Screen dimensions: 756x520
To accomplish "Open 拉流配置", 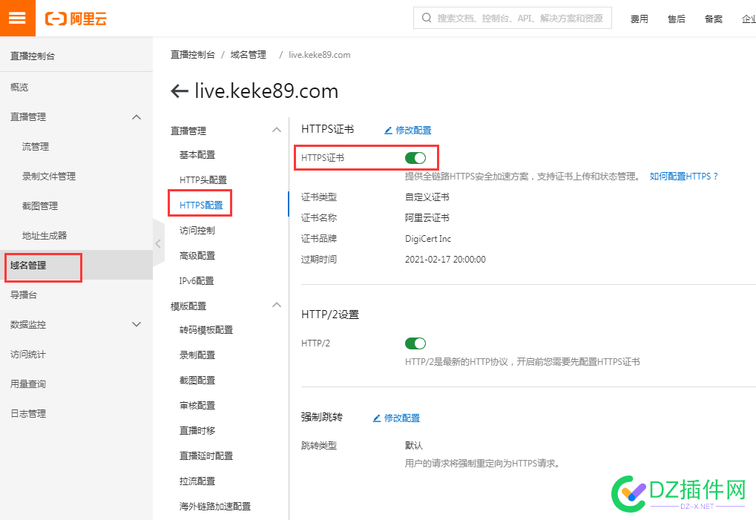I will (x=197, y=481).
